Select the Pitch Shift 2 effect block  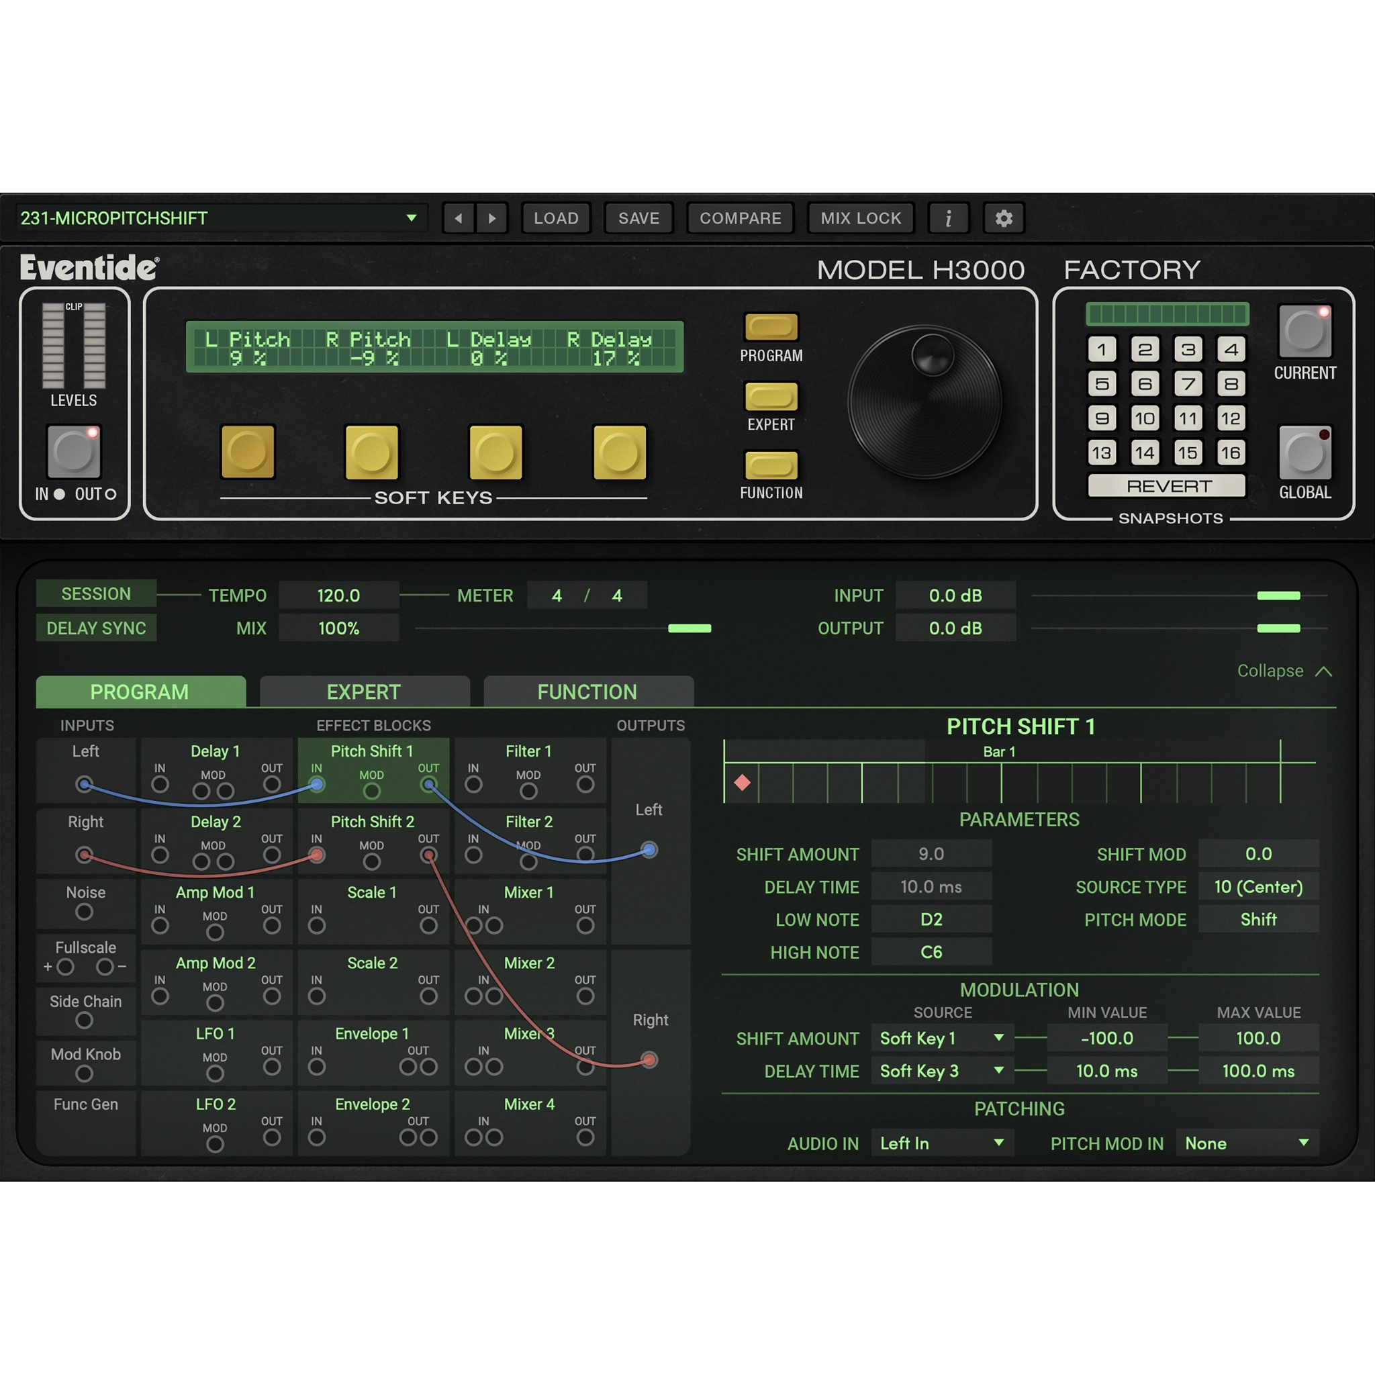pyautogui.click(x=372, y=822)
